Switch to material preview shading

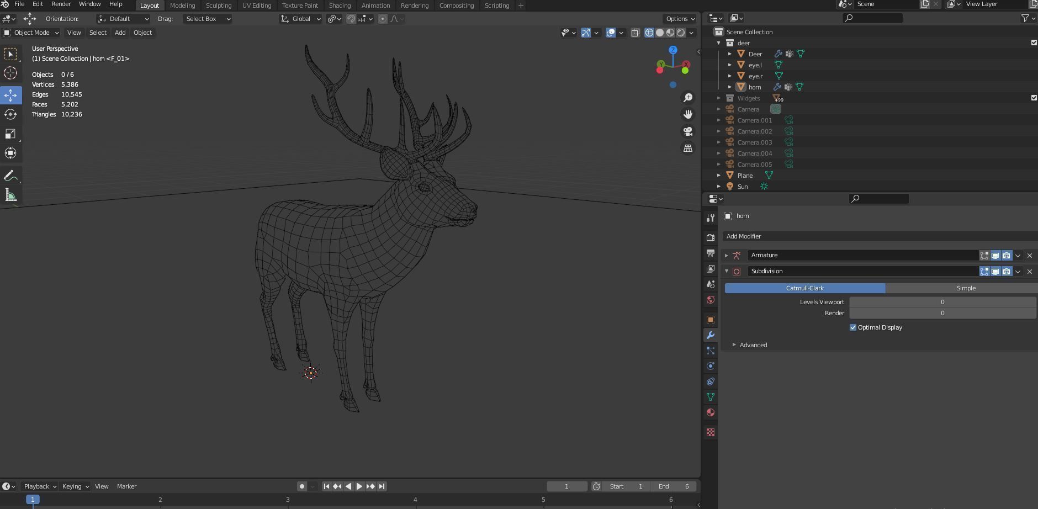670,33
